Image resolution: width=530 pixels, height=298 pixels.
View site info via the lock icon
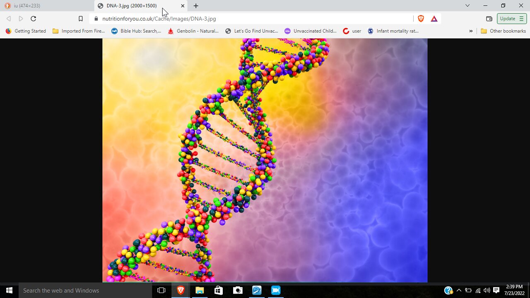(x=96, y=19)
